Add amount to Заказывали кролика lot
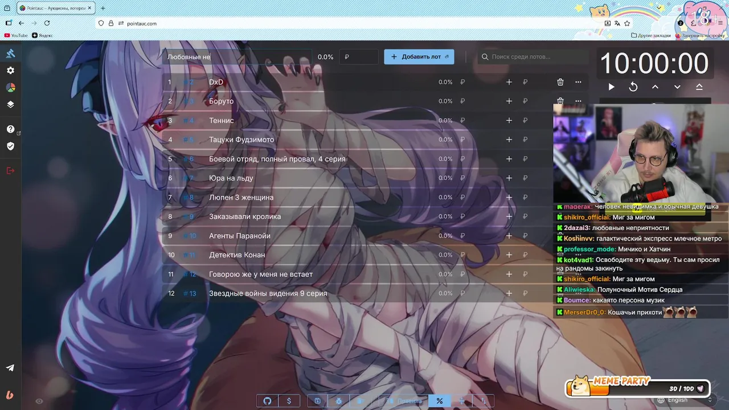Screen dimensions: 729x410 pos(509,216)
